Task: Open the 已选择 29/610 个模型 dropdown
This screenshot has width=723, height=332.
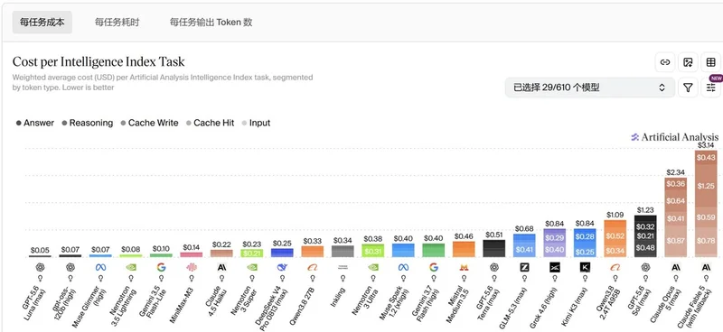Action: point(590,88)
